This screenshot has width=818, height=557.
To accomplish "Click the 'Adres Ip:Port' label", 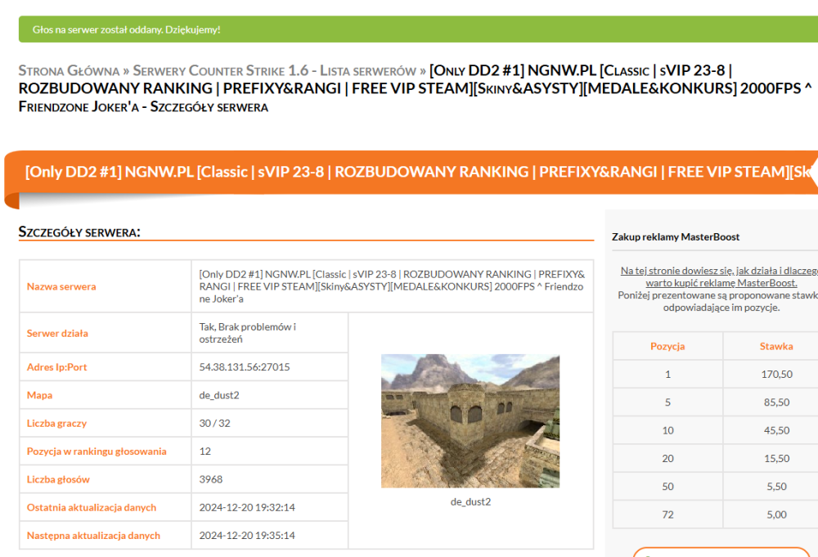I will click(x=57, y=366).
